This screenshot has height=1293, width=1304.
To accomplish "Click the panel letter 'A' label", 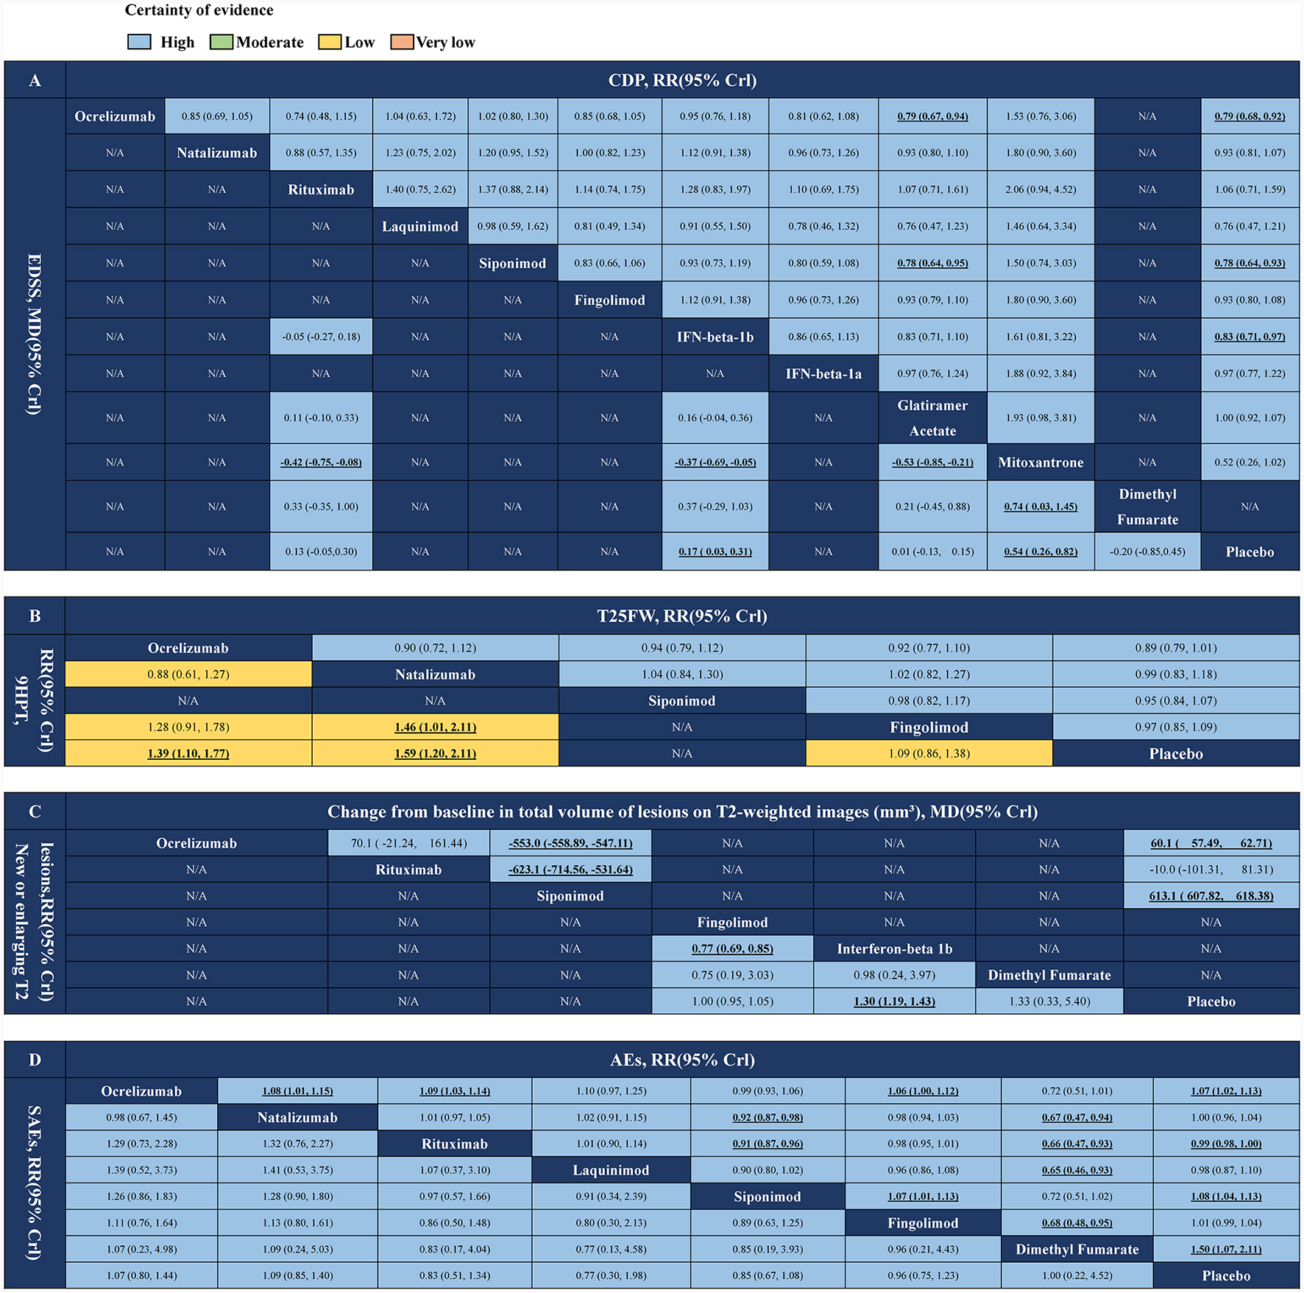I will pos(35,80).
